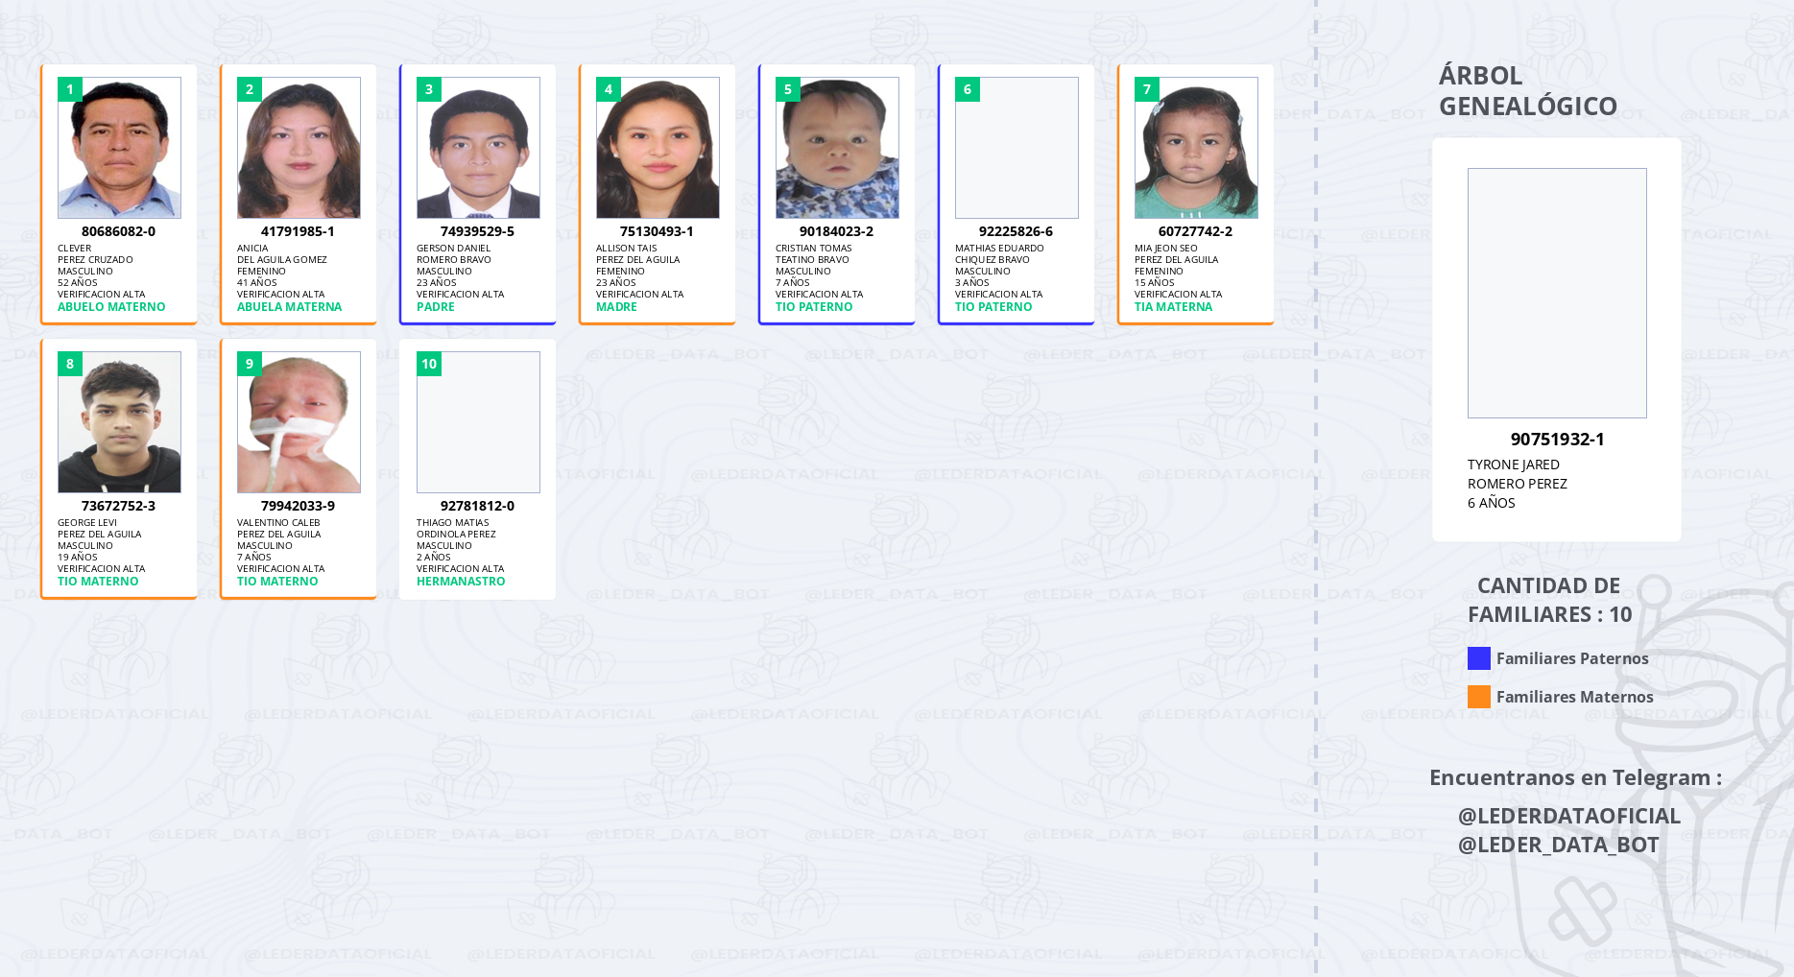This screenshot has height=977, width=1794.
Task: Click the Cantidad de Familiares count text
Action: (x=1549, y=600)
